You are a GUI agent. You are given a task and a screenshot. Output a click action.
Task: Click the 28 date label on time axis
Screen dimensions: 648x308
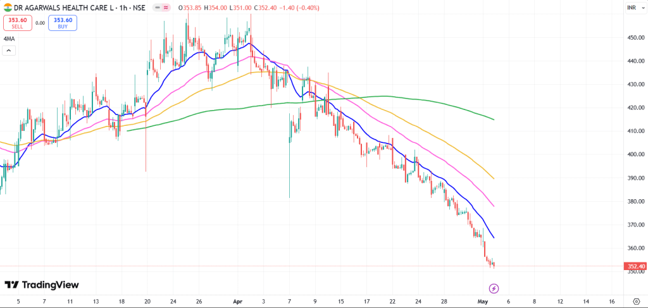[x=444, y=302]
